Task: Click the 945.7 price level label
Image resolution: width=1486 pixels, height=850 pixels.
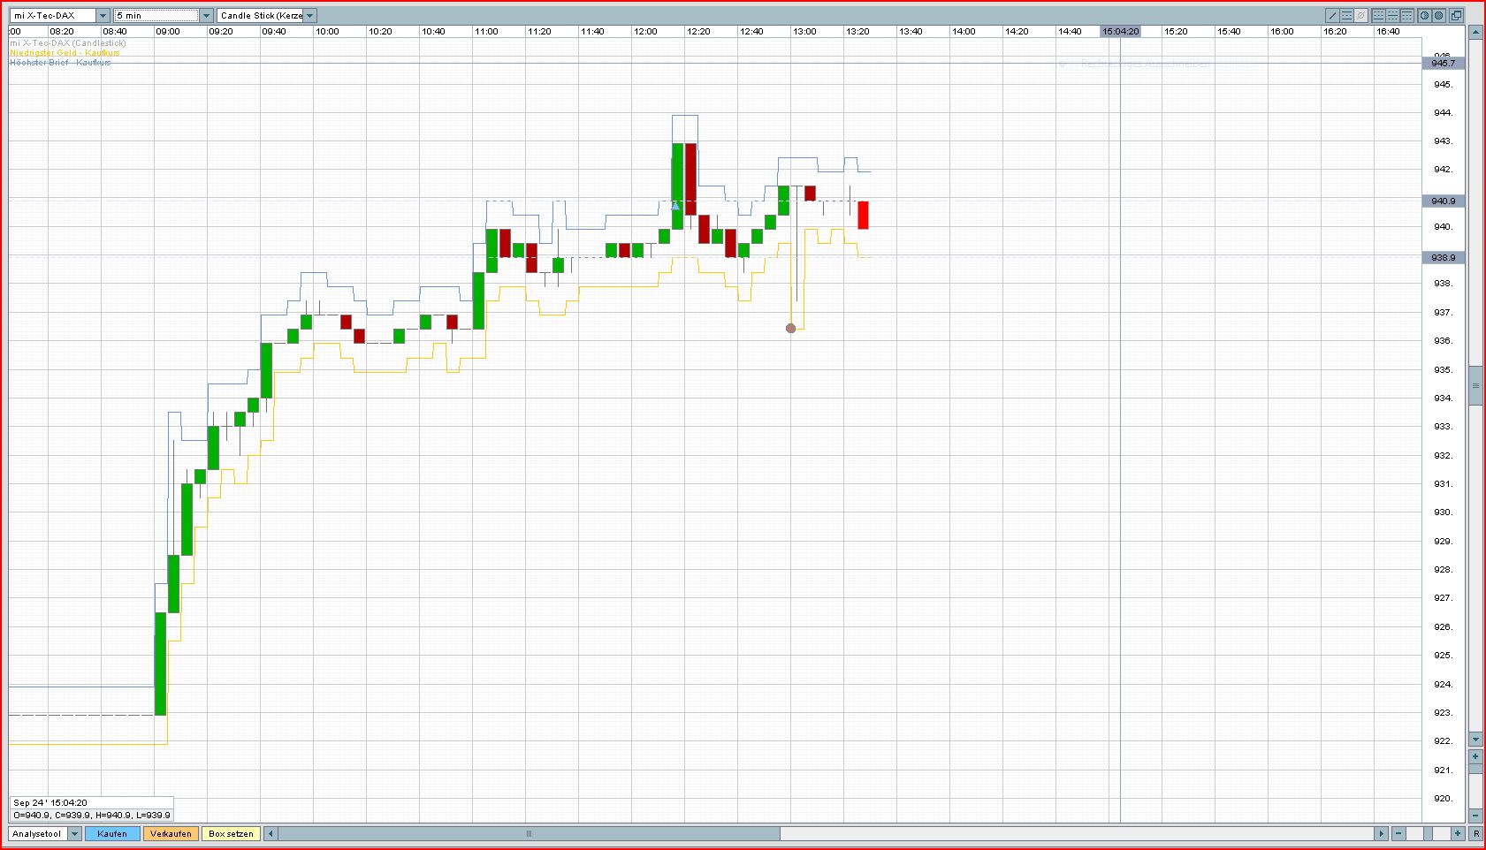Action: point(1443,63)
